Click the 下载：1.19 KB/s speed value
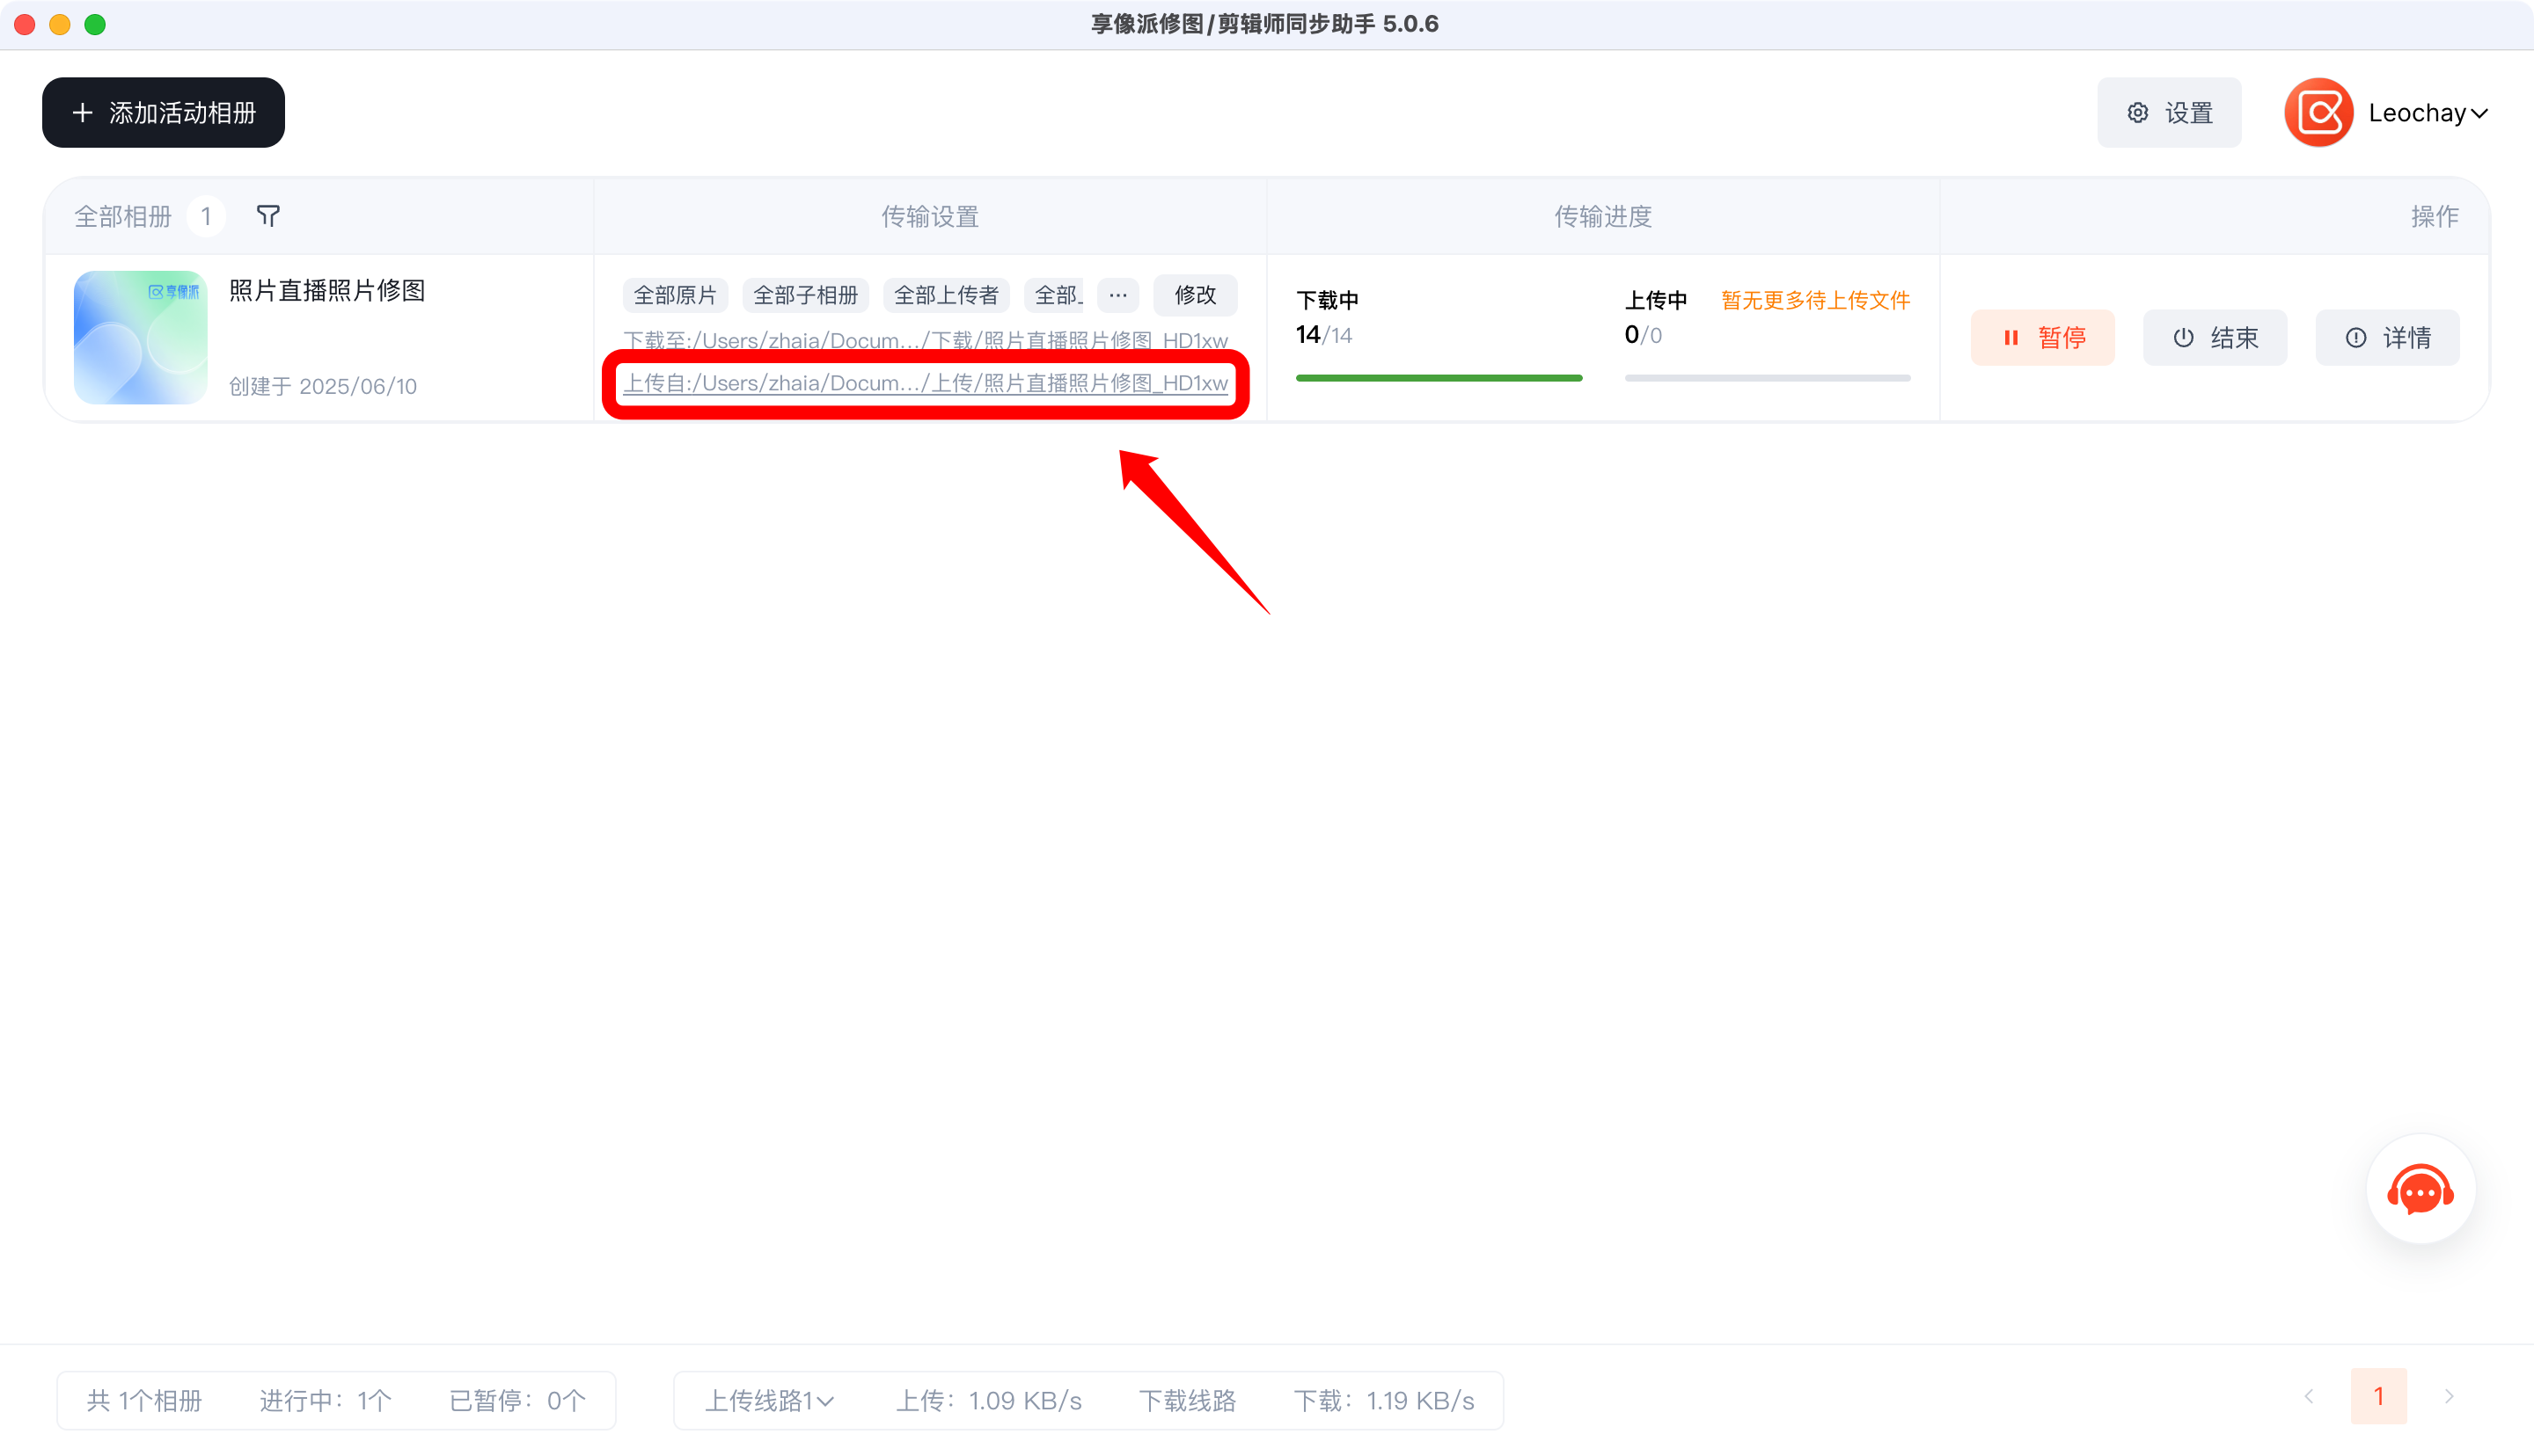The image size is (2534, 1456). pos(1385,1400)
